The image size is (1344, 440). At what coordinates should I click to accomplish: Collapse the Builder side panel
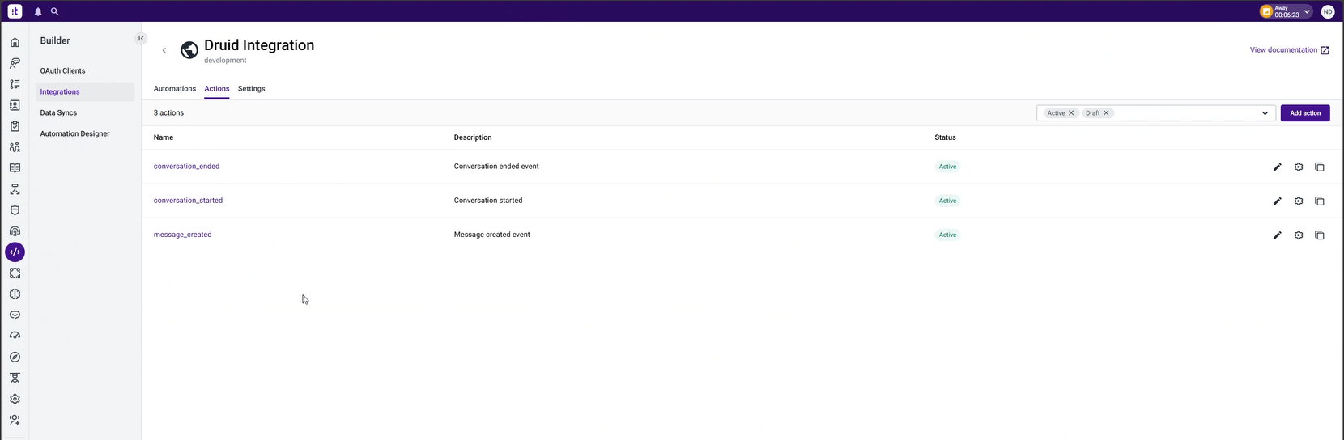coord(141,38)
